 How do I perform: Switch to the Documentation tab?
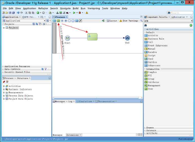(106, 102)
